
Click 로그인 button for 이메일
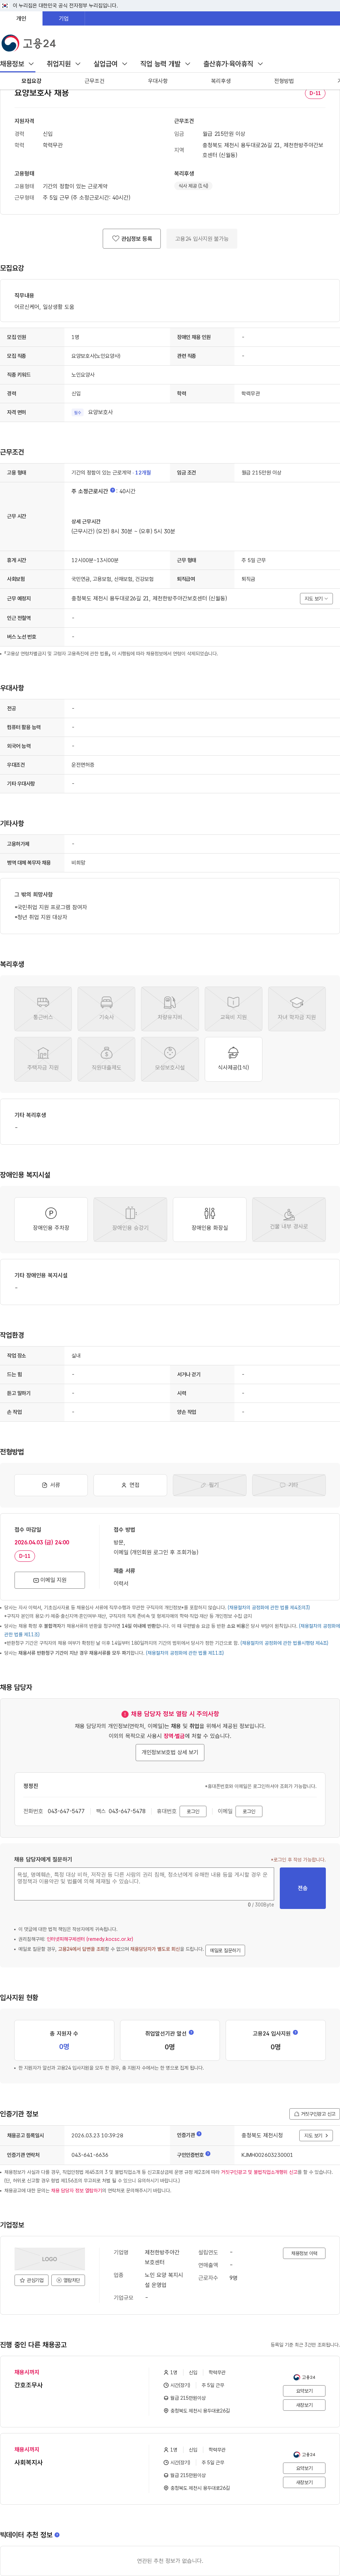coord(249,1811)
